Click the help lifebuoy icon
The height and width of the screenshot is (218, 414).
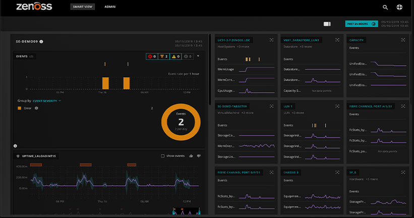click(x=400, y=8)
